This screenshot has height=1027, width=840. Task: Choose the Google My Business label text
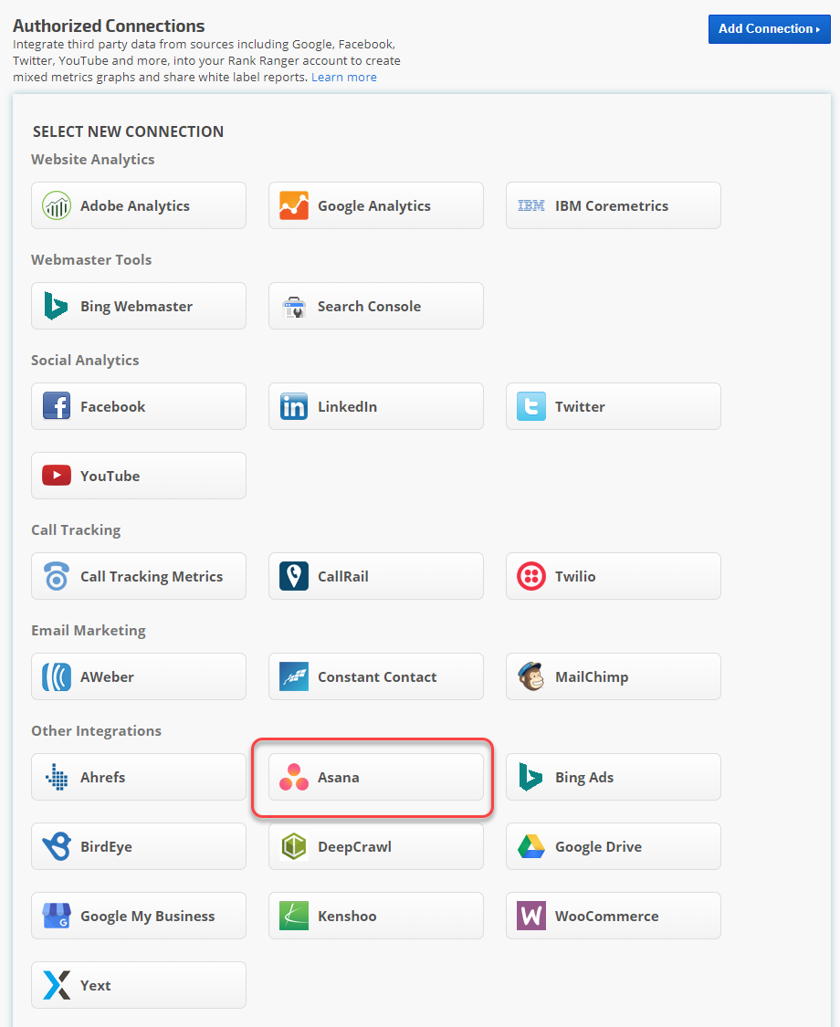147,917
